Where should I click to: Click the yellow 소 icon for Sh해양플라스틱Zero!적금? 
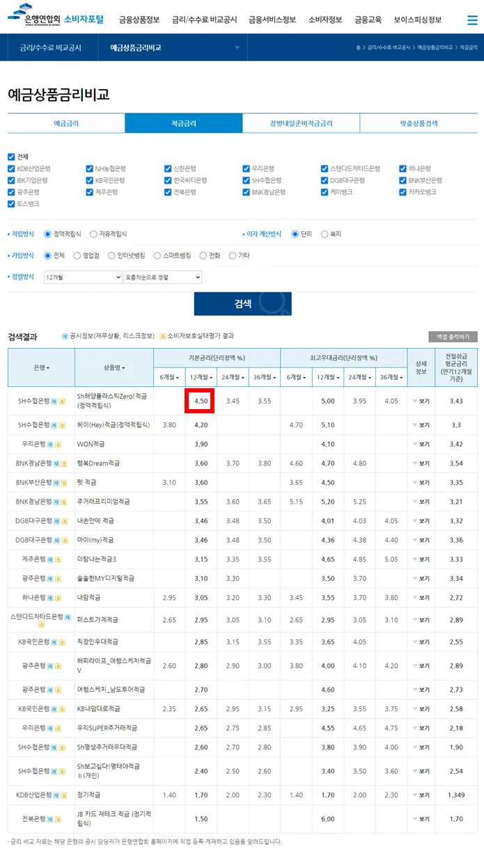pos(61,401)
